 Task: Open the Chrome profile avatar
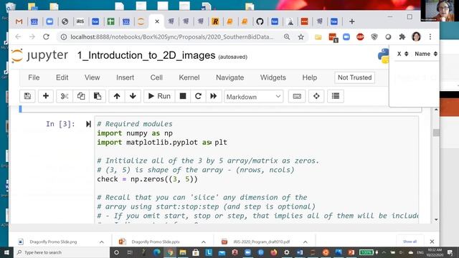416,37
